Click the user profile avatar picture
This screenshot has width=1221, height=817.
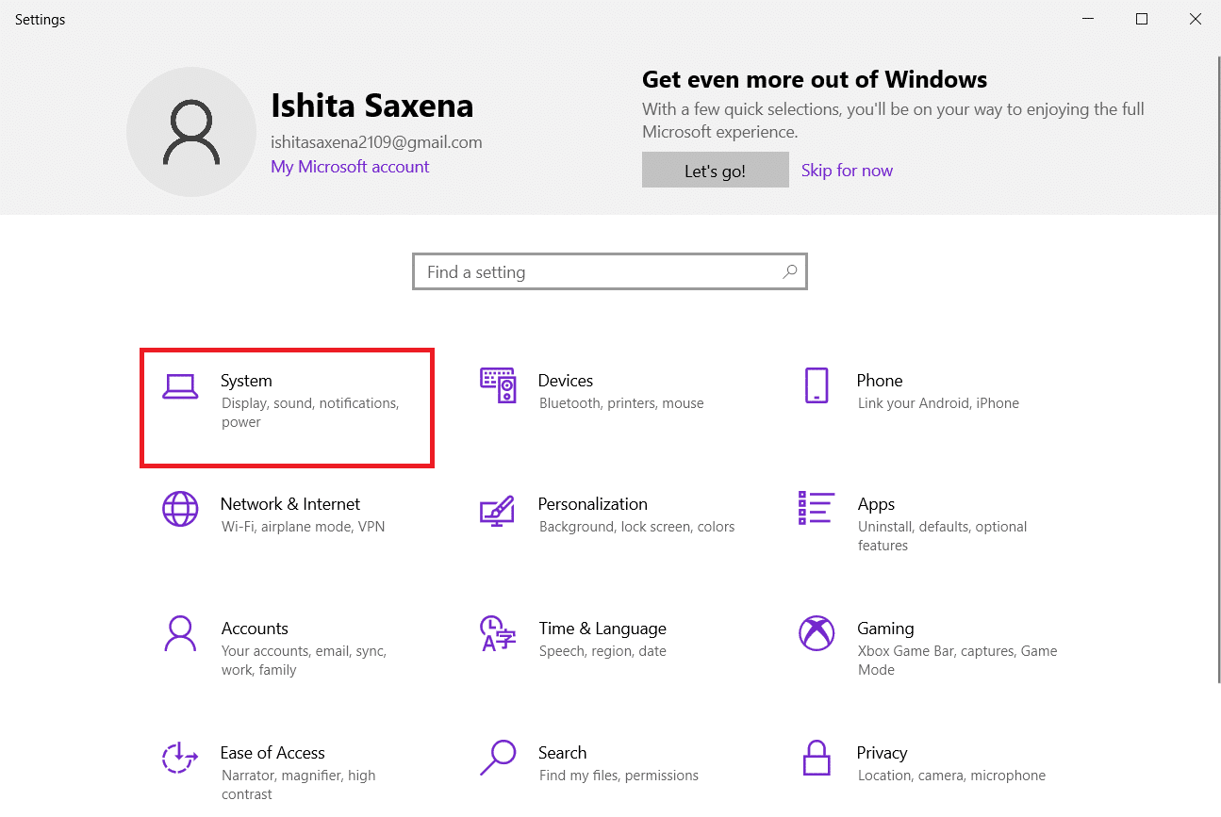pos(191,132)
